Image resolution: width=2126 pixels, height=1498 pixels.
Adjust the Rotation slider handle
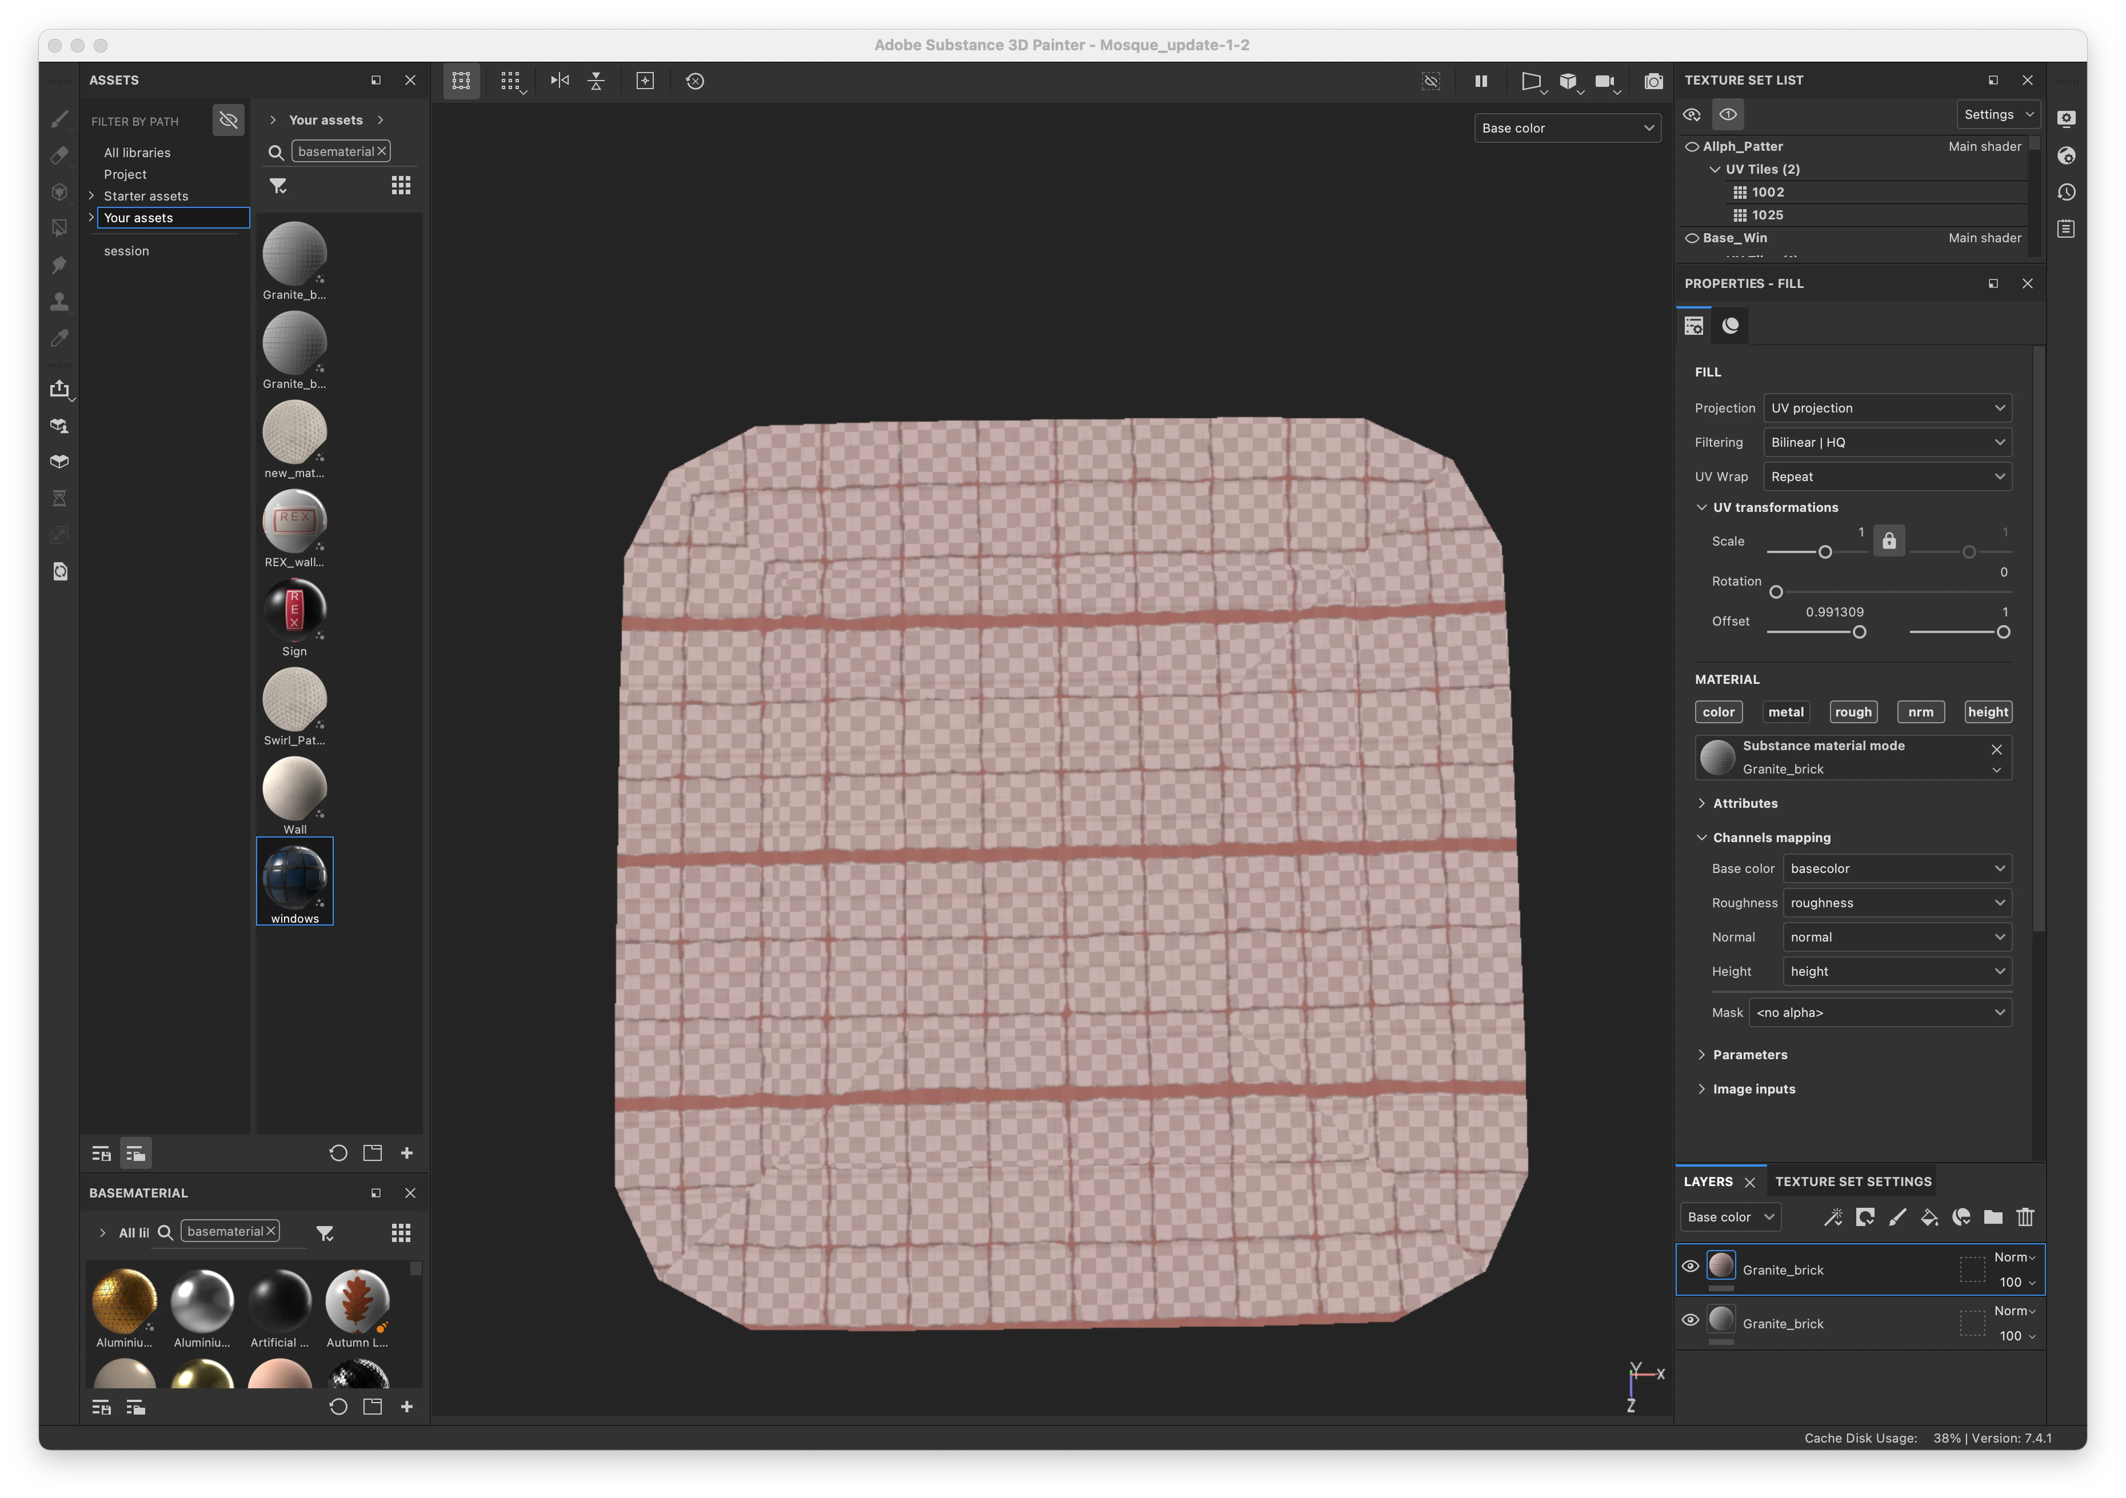(1775, 592)
